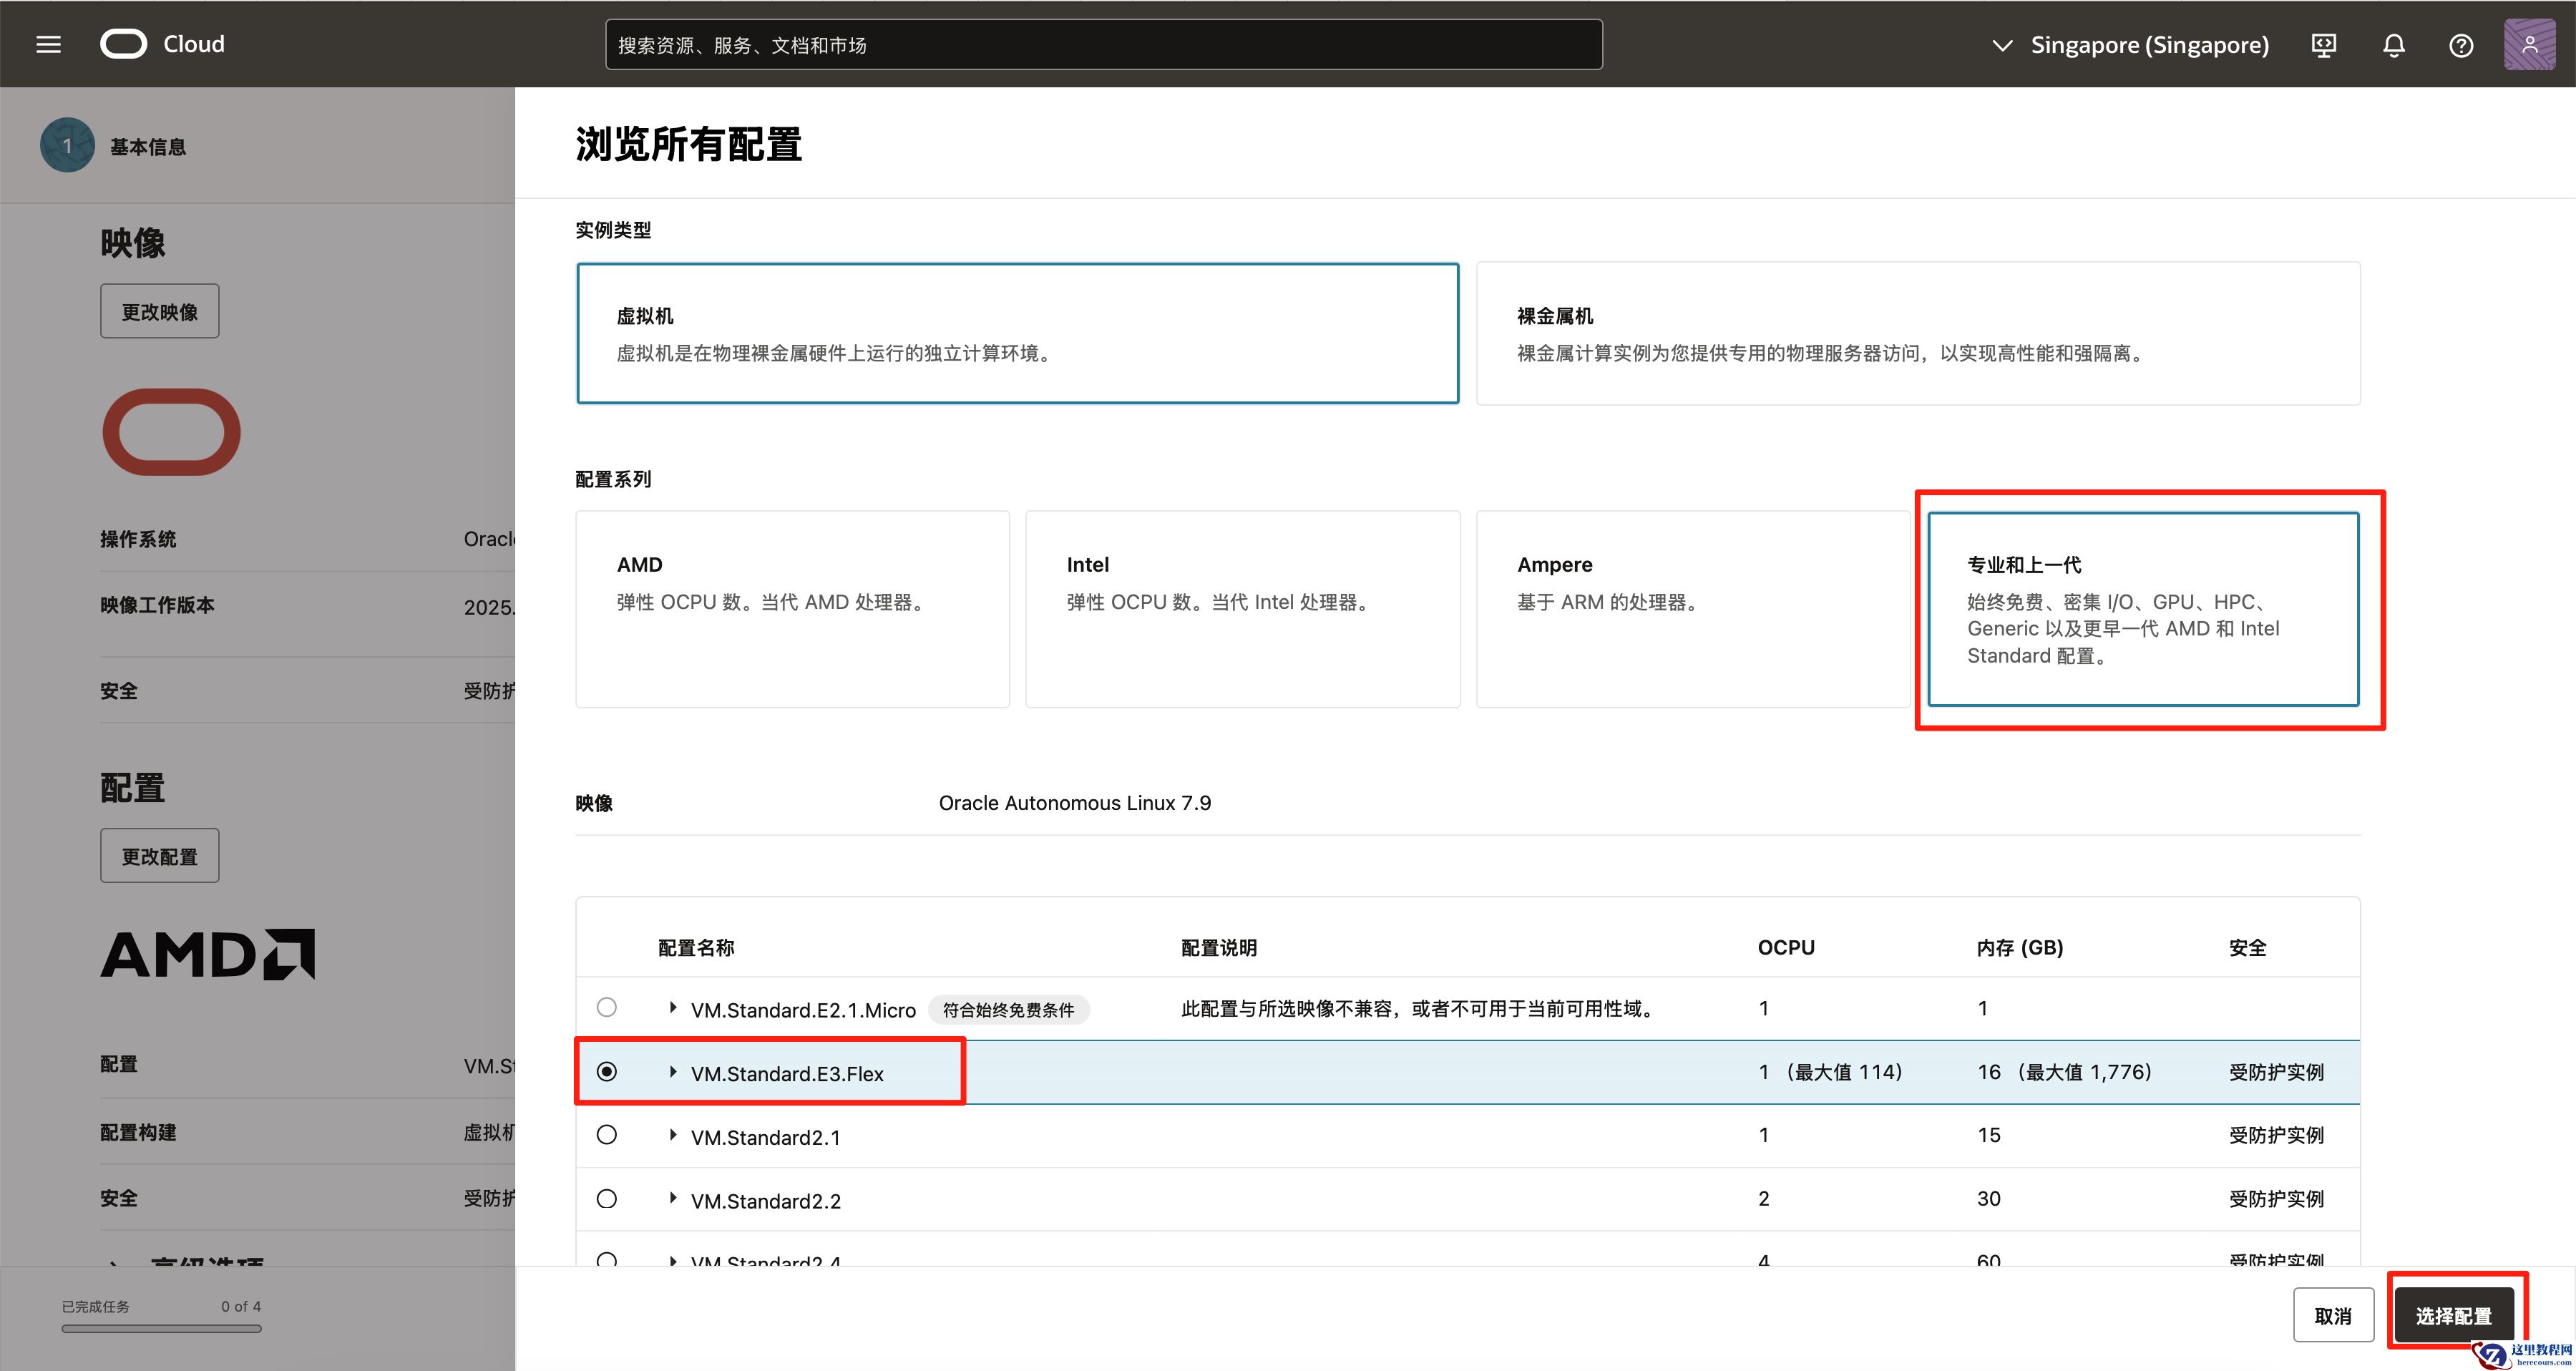Click the top search input field
This screenshot has height=1371, width=2576.
click(x=1103, y=45)
